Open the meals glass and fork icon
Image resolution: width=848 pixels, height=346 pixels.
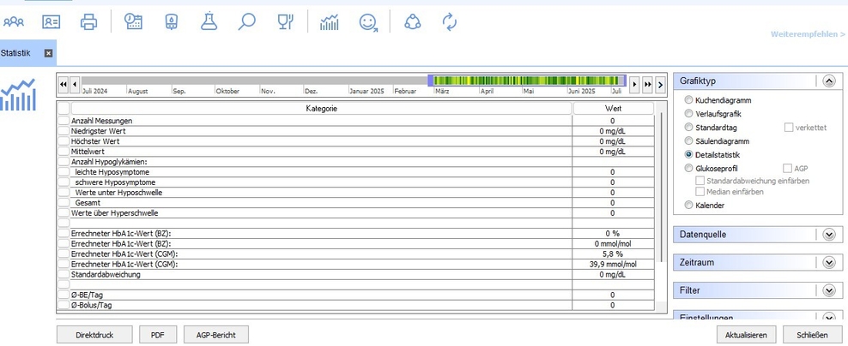click(x=285, y=22)
